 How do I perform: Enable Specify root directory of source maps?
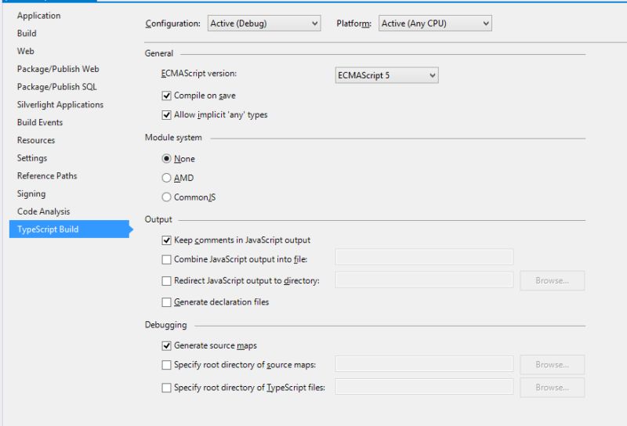click(x=166, y=365)
